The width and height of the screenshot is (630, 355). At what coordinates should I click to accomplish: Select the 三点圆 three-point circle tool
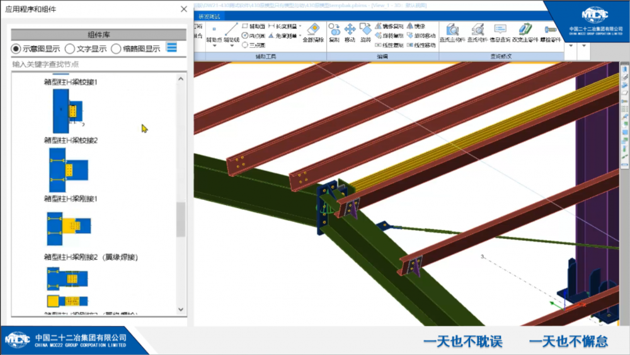click(253, 45)
